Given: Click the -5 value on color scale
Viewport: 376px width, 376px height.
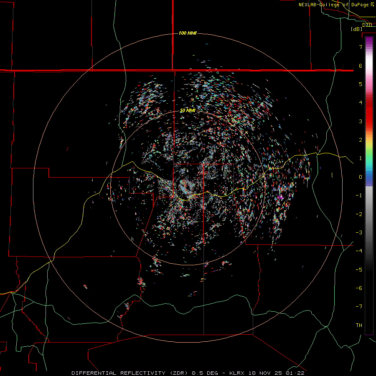Looking at the screenshot, I should click(359, 270).
